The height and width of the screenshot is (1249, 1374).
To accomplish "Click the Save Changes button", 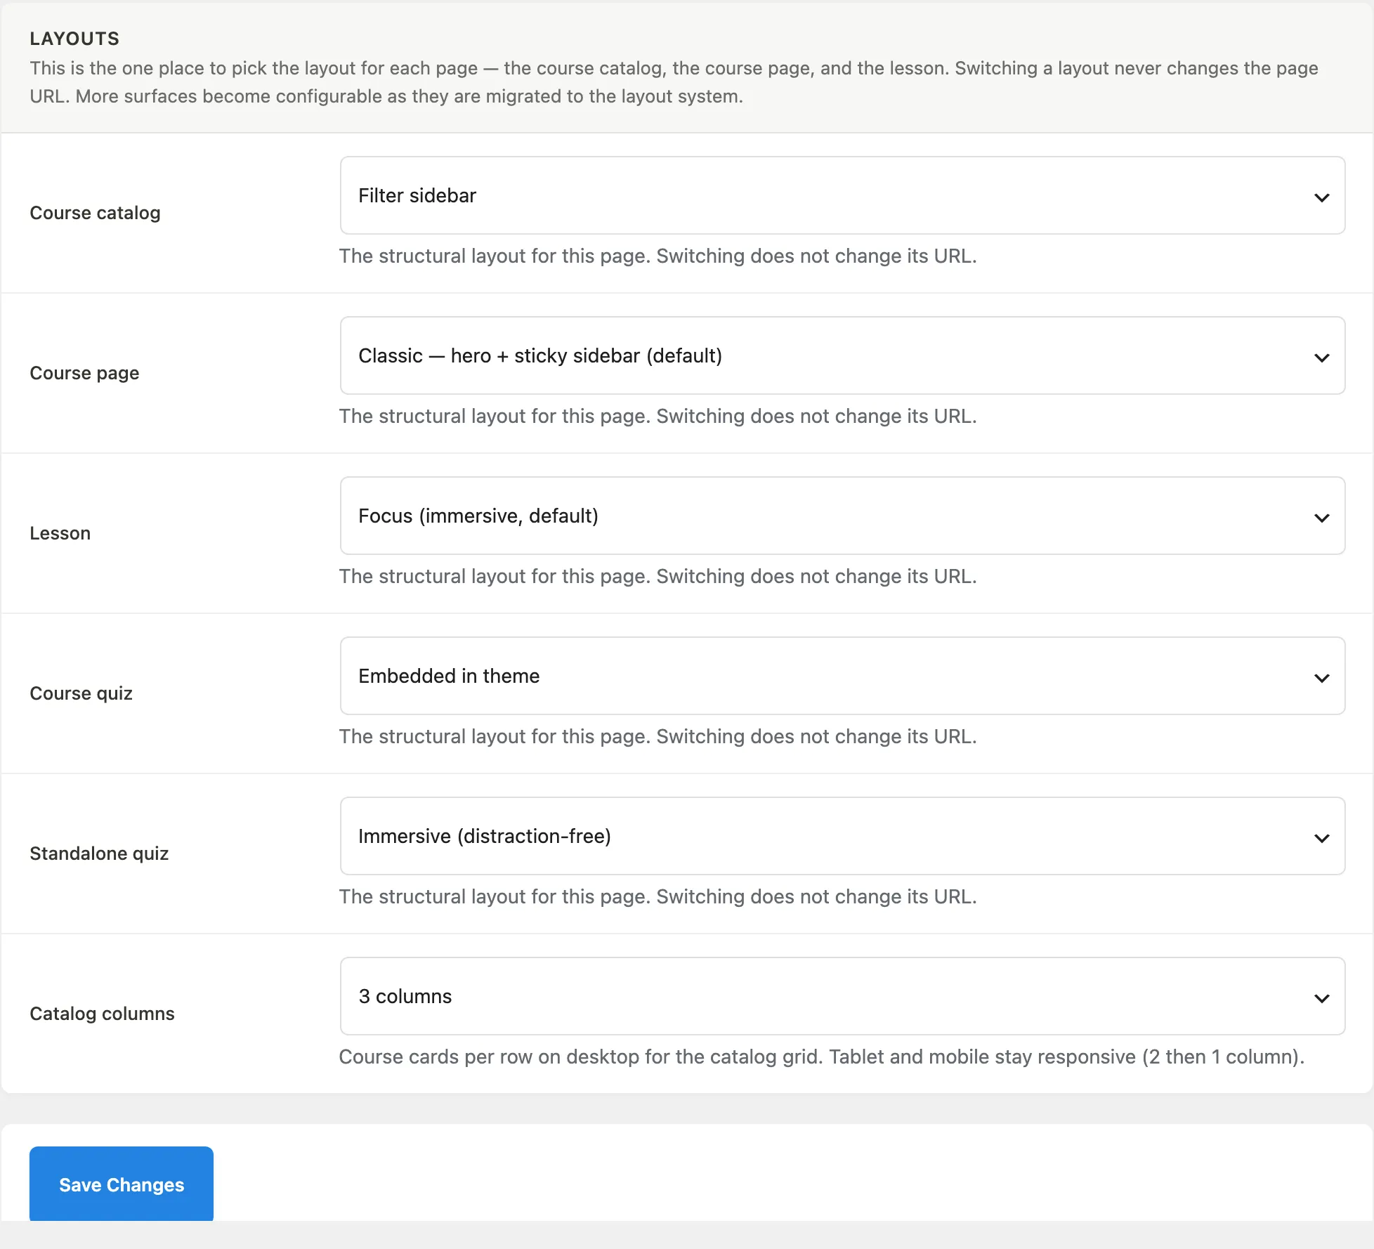I will (x=122, y=1184).
